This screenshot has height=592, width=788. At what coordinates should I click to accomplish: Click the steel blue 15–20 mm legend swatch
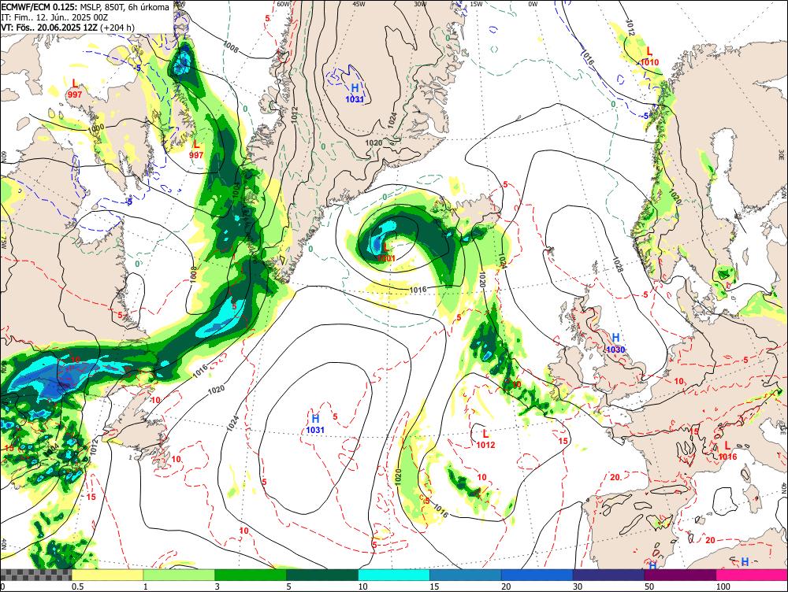pyautogui.click(x=466, y=575)
